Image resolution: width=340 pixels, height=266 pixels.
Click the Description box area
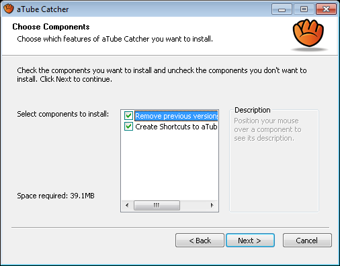coord(274,161)
